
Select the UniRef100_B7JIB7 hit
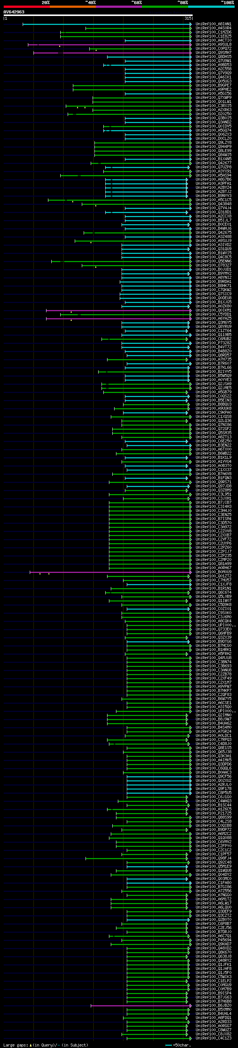213,503
